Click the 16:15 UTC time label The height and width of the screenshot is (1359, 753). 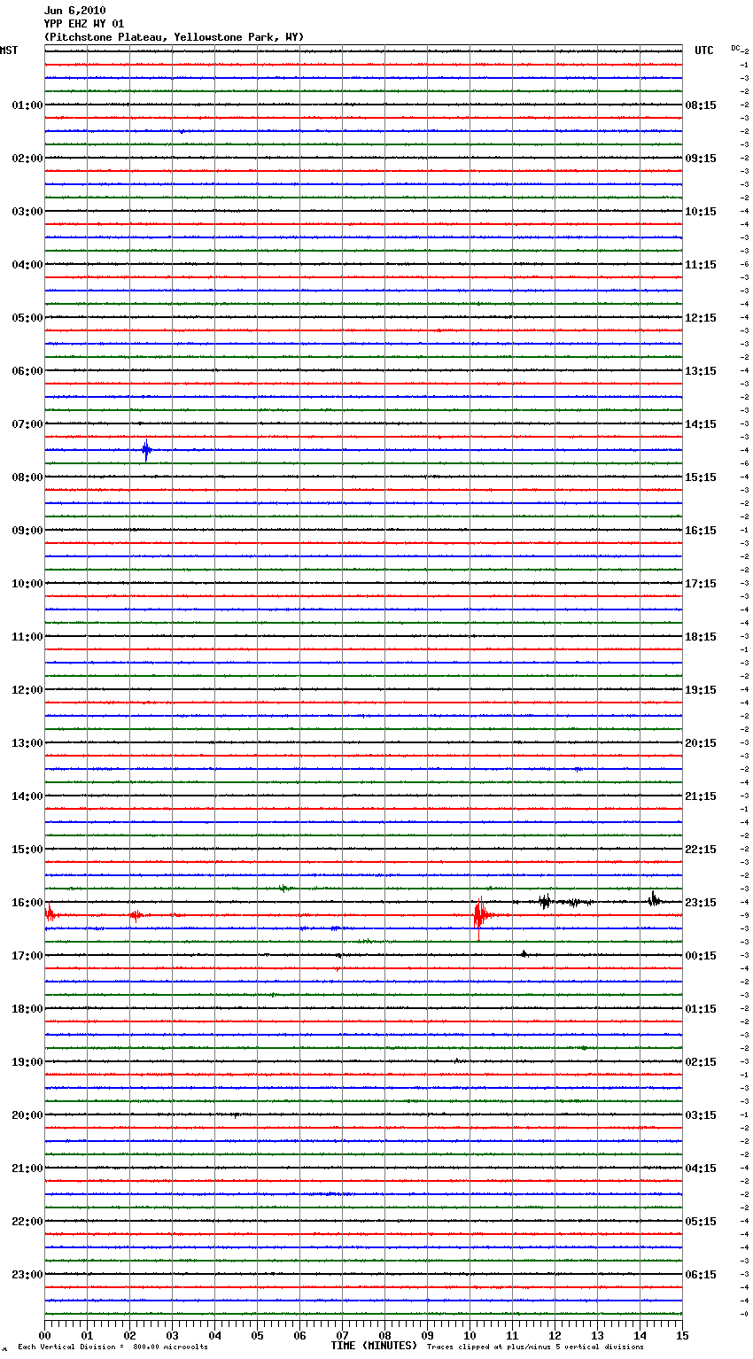(x=701, y=531)
